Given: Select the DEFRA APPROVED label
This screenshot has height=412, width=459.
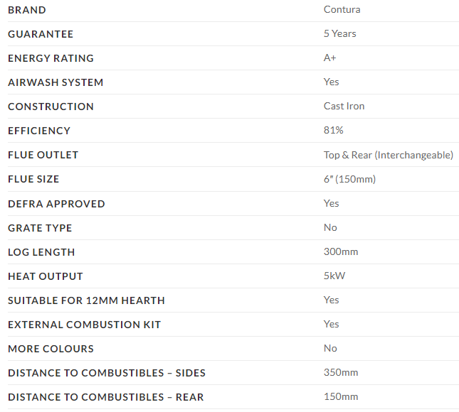Looking at the screenshot, I should [56, 204].
